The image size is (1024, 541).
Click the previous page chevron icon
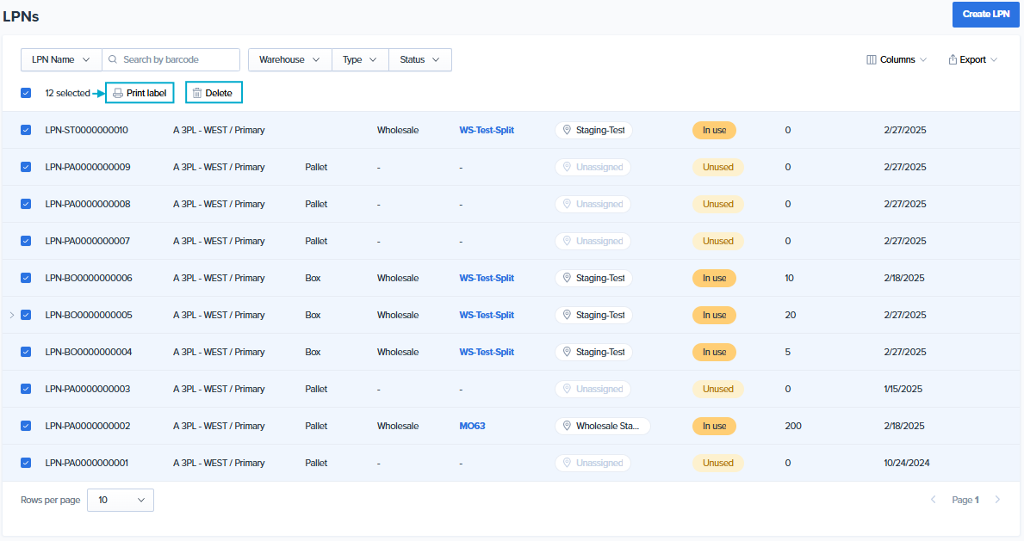[933, 500]
